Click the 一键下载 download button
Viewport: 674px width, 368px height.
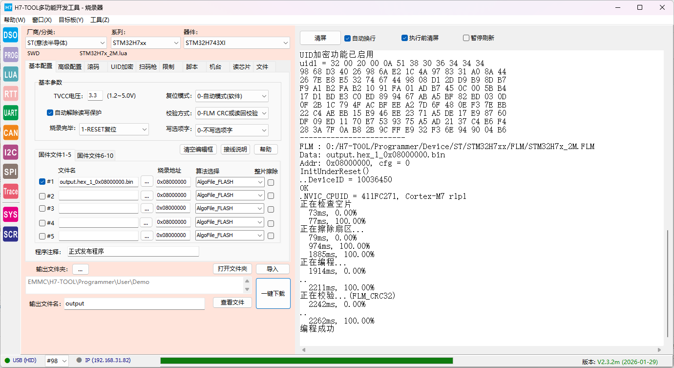273,294
